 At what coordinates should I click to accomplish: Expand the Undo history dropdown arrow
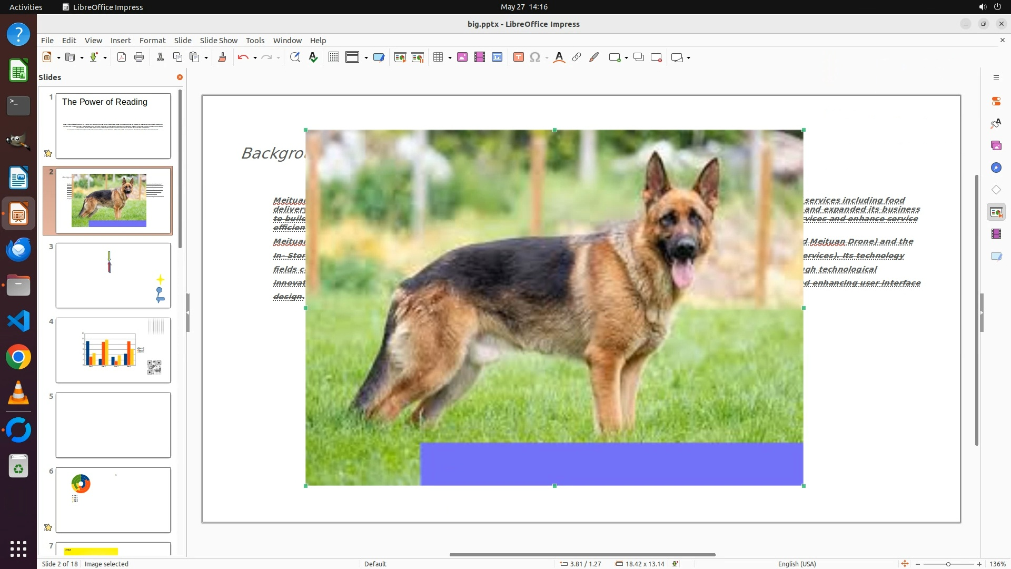255,58
